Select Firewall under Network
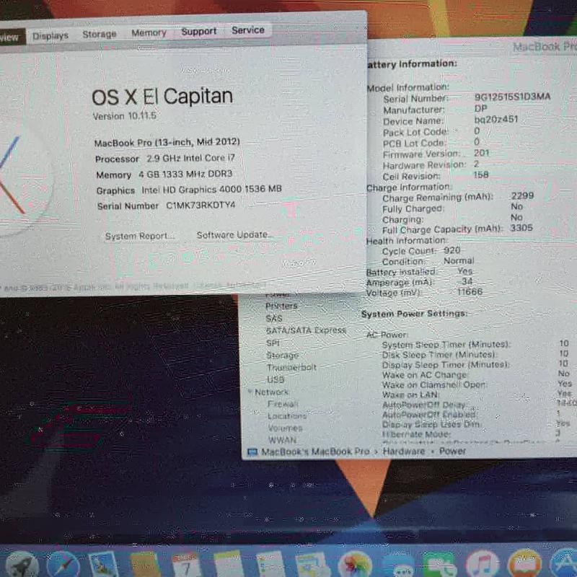Screen dimensions: 577x577 point(282,404)
